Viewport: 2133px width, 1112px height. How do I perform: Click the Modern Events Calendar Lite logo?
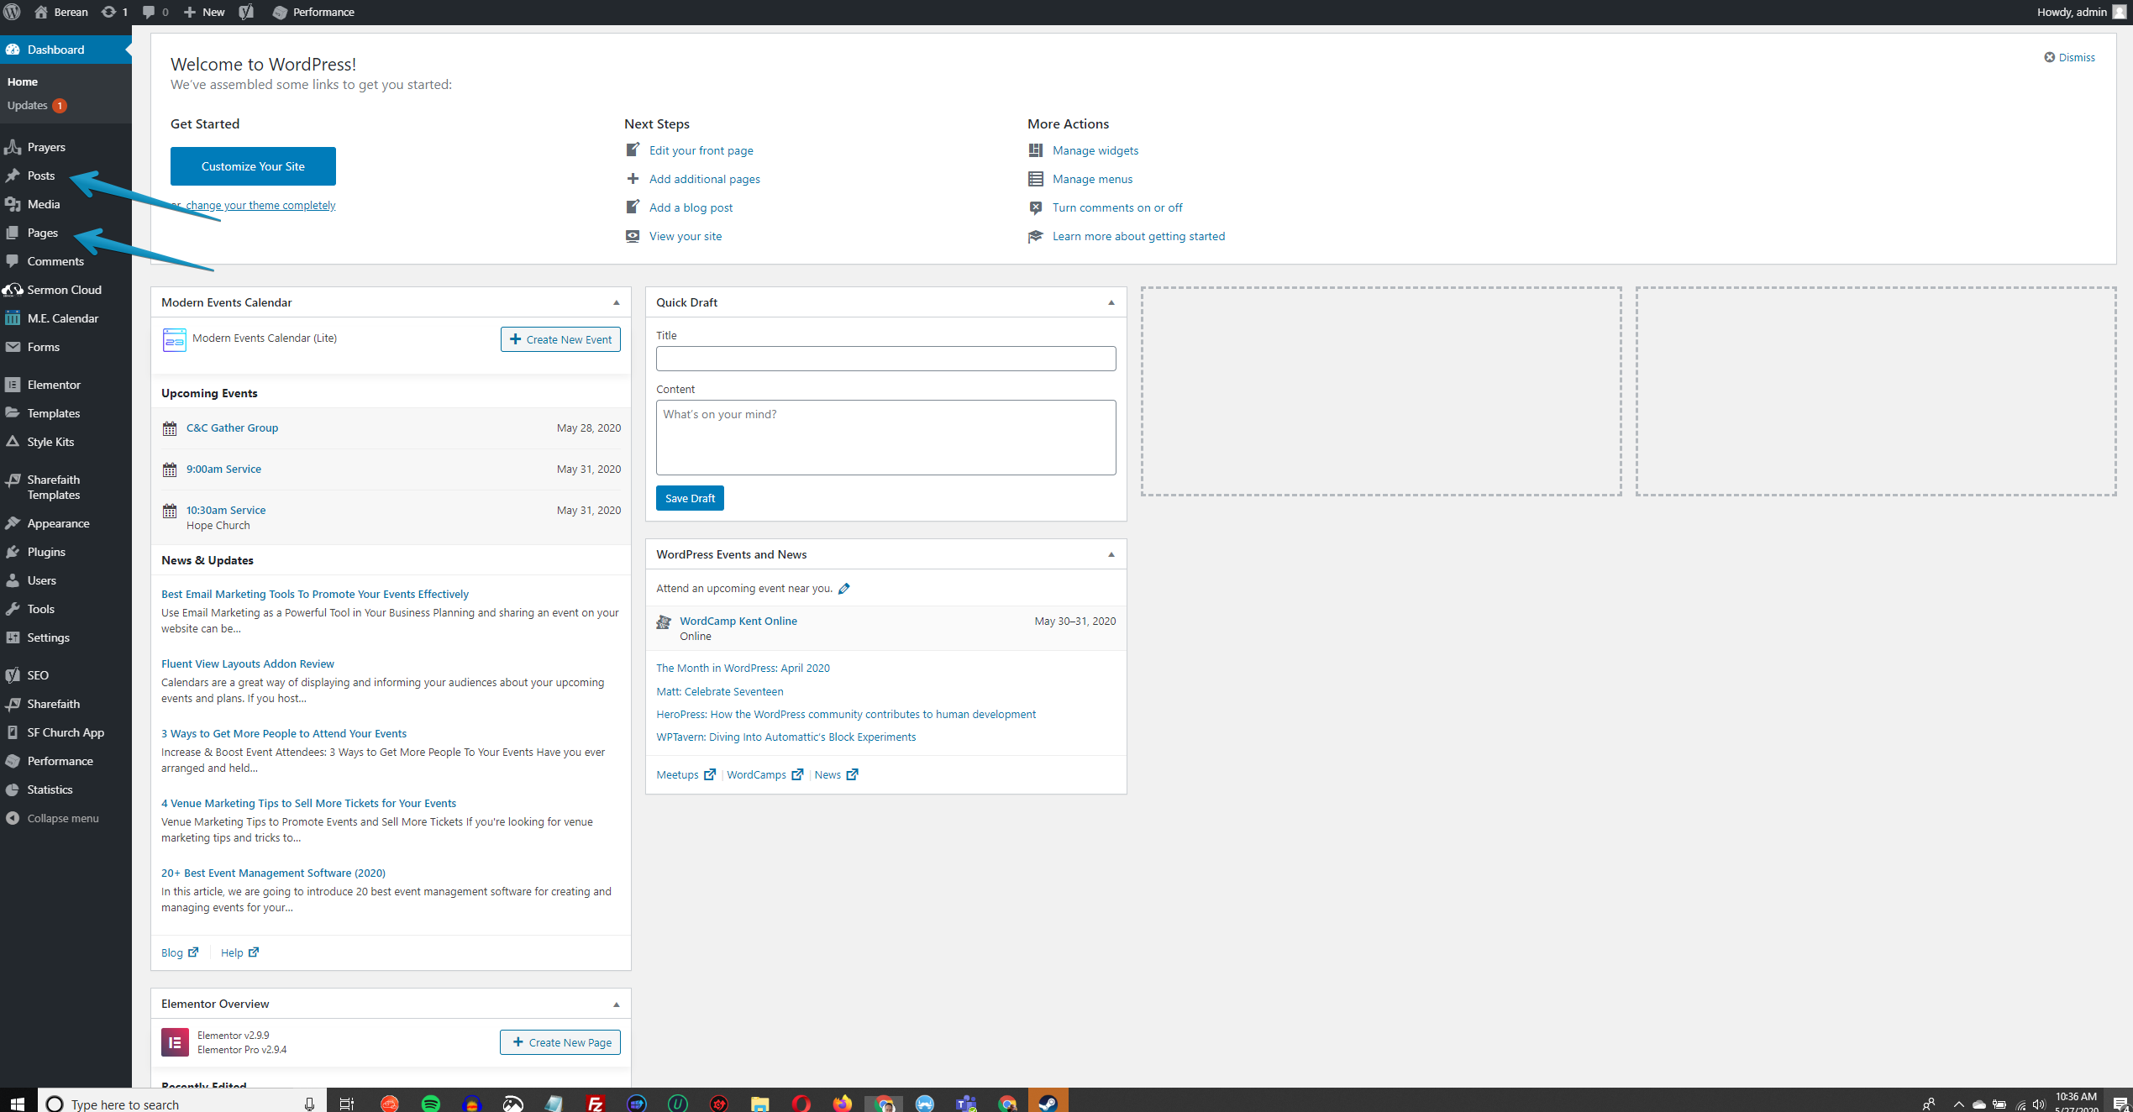pyautogui.click(x=174, y=339)
